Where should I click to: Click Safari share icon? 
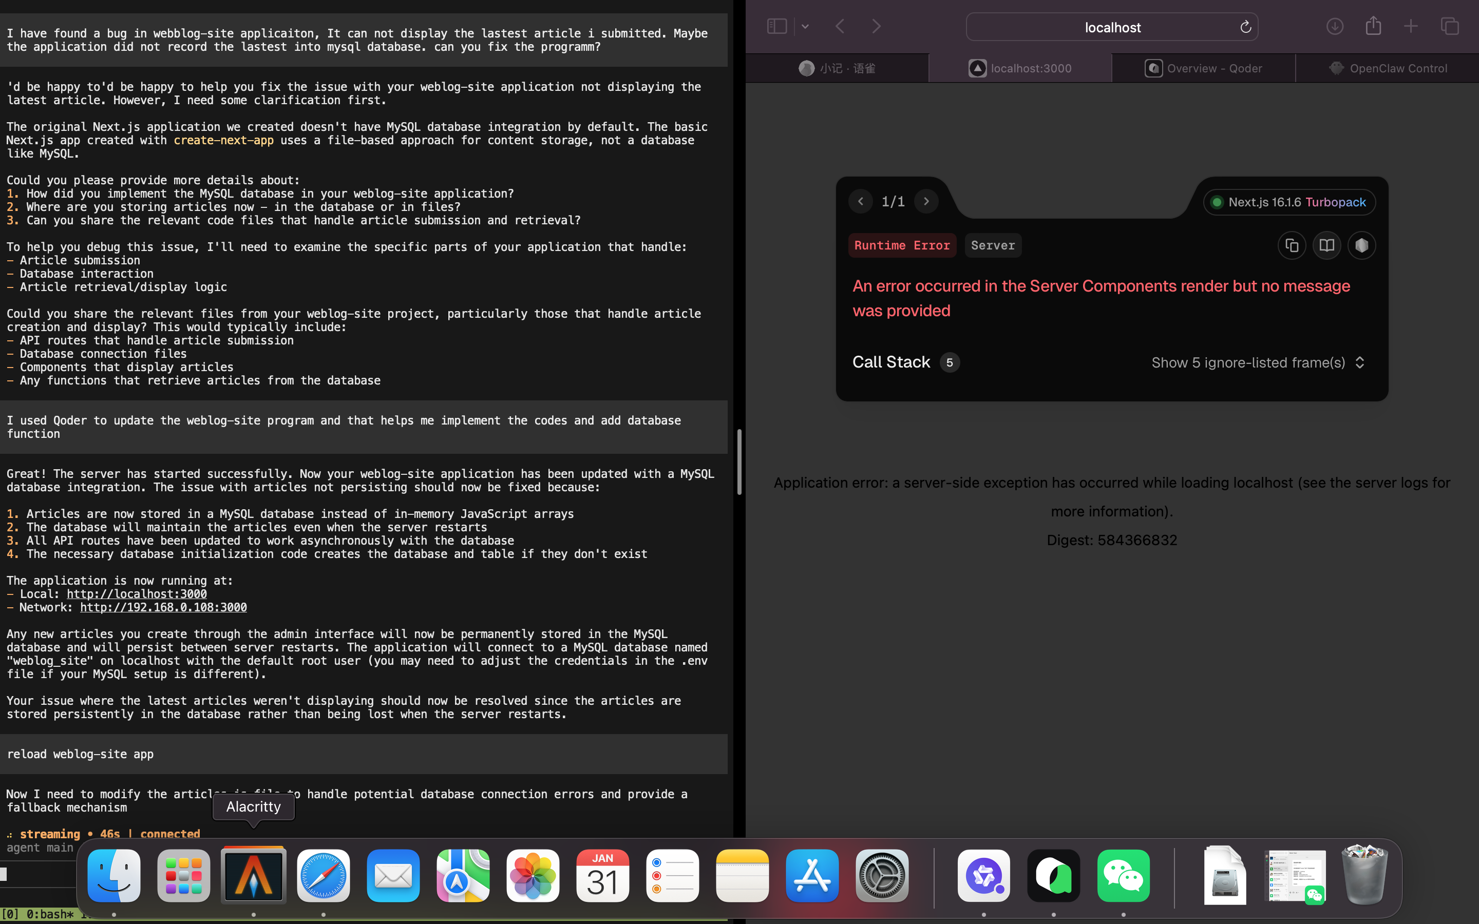1373,26
